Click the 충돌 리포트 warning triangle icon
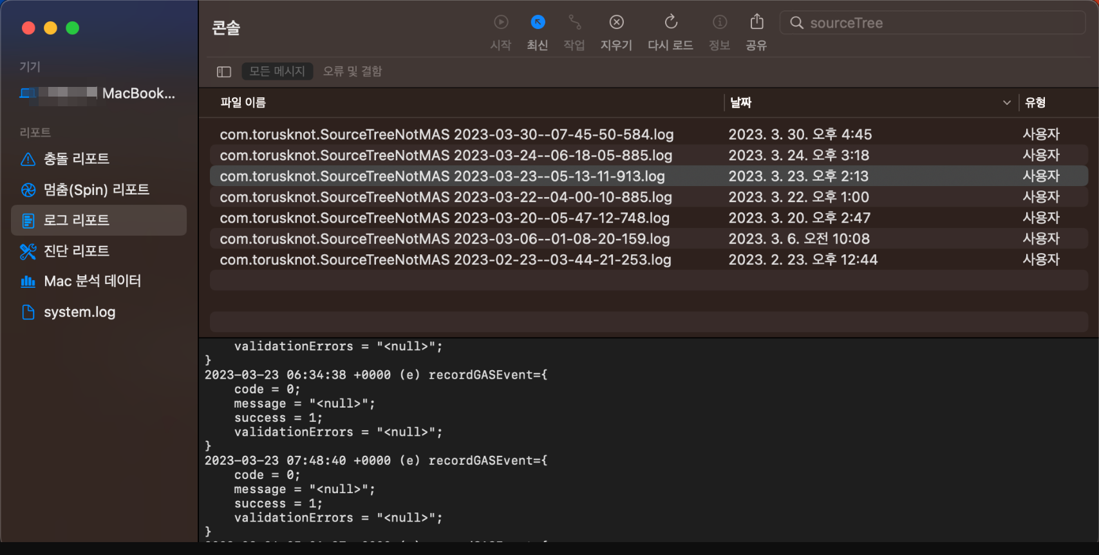The image size is (1099, 555). pos(28,159)
